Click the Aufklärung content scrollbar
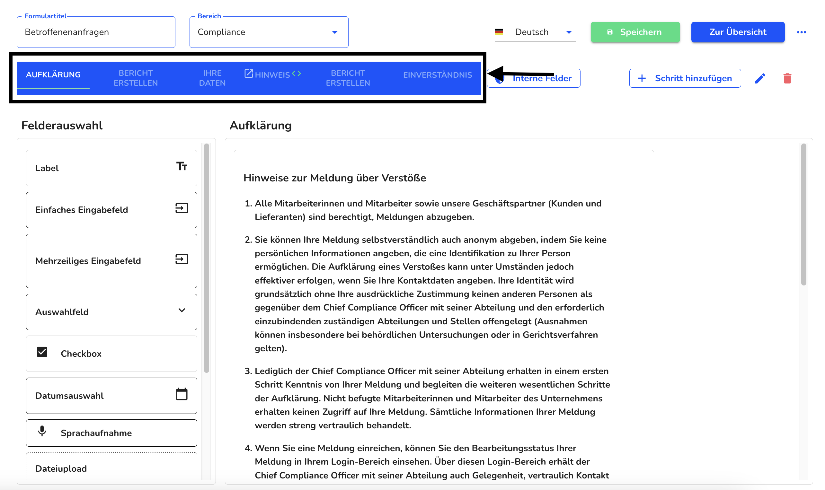Image resolution: width=825 pixels, height=490 pixels. pyautogui.click(x=803, y=214)
